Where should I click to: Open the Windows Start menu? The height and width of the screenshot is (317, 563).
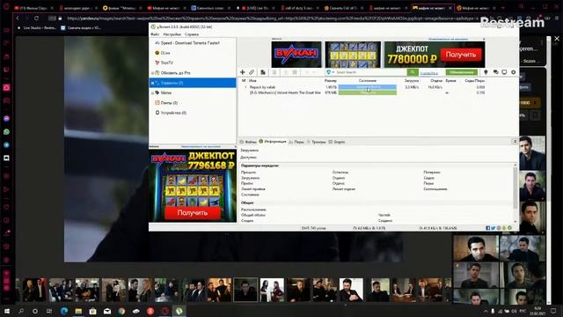coord(7,311)
